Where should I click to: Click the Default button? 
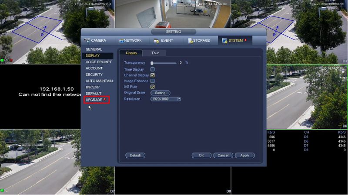pyautogui.click(x=135, y=156)
